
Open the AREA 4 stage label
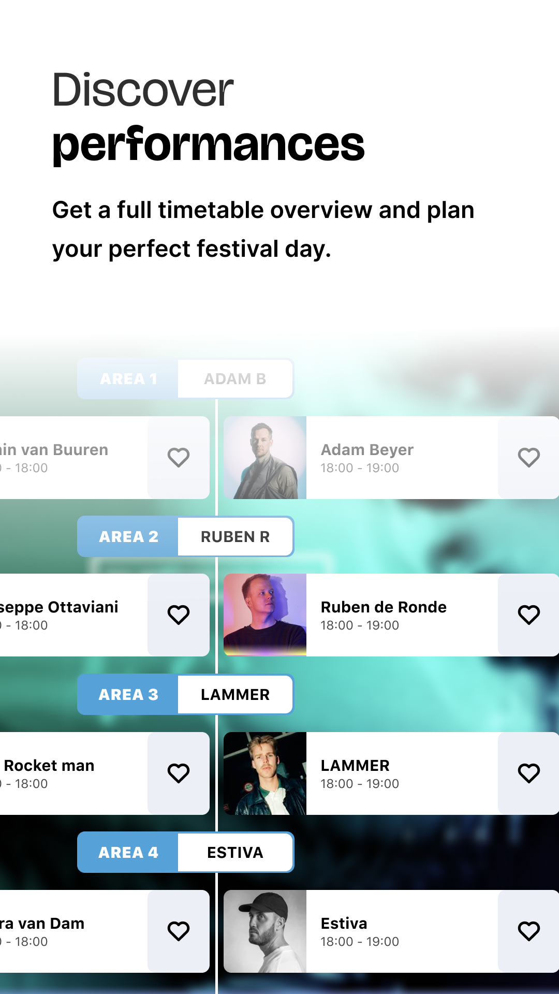pos(128,853)
